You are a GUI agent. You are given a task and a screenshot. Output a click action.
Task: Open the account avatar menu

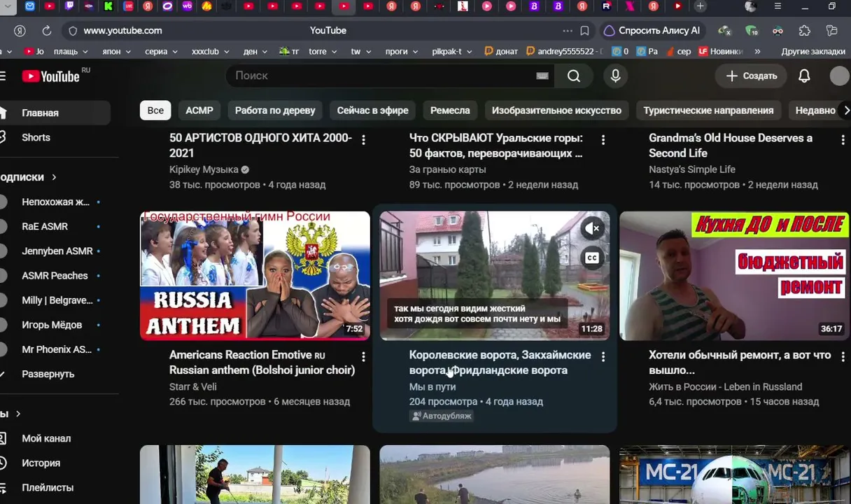(839, 76)
